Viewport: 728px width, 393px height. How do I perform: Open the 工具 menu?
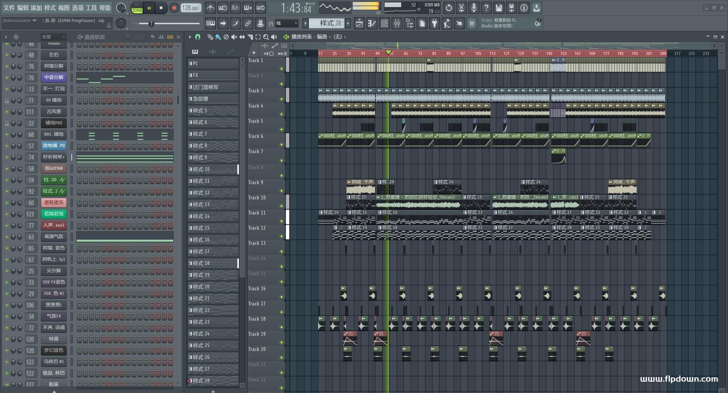91,8
